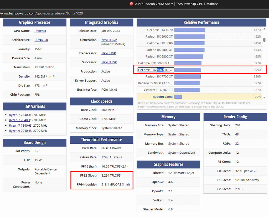Select the browser address bar URL
269x217 pixels.
(x=42, y=13)
